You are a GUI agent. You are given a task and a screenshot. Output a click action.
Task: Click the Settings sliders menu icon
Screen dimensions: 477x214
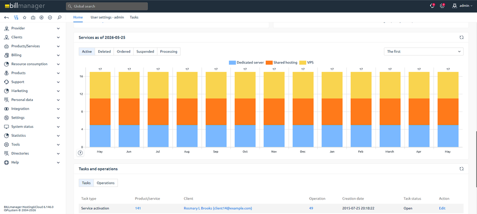pyautogui.click(x=6, y=118)
